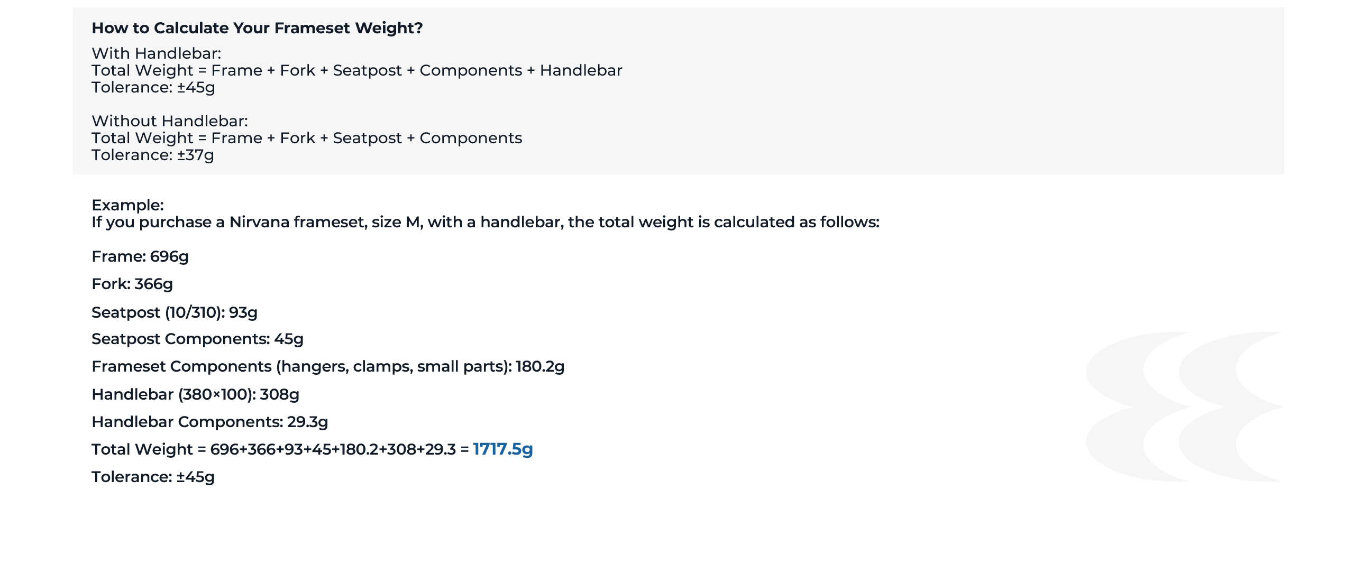Screen dimensions: 1354x582
Task: Click the last 'Tolerance: ±45g' line below total
Action: coord(153,477)
